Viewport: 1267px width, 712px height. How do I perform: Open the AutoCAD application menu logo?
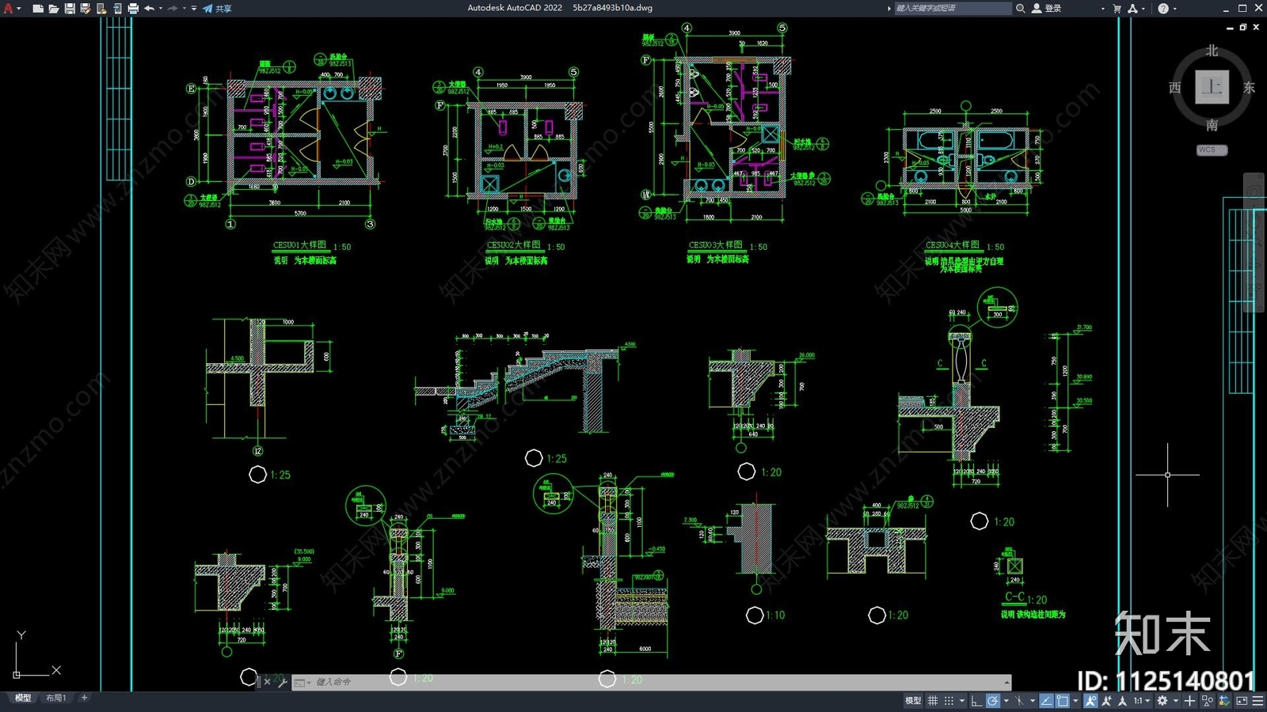[8, 8]
